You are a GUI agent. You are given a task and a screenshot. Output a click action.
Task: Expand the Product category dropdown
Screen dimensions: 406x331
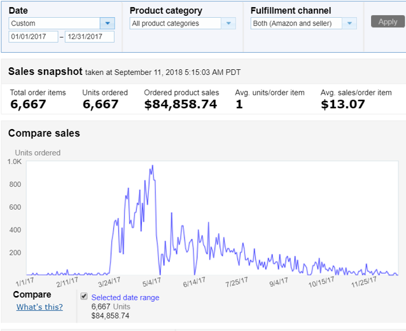(x=228, y=24)
